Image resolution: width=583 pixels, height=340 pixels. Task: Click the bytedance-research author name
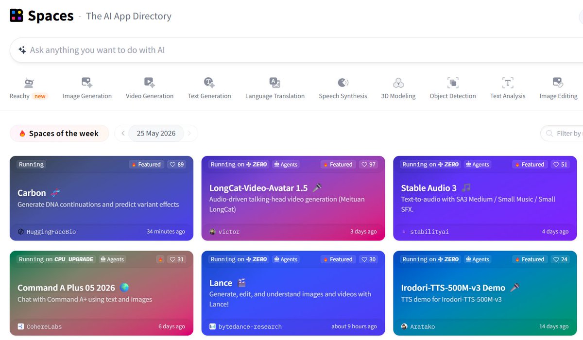250,326
